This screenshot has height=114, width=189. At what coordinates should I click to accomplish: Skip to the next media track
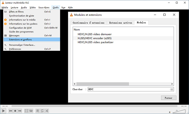coord(20,111)
